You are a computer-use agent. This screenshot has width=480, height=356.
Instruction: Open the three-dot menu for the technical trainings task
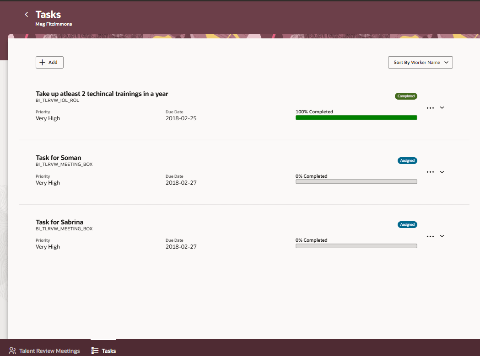click(x=430, y=108)
